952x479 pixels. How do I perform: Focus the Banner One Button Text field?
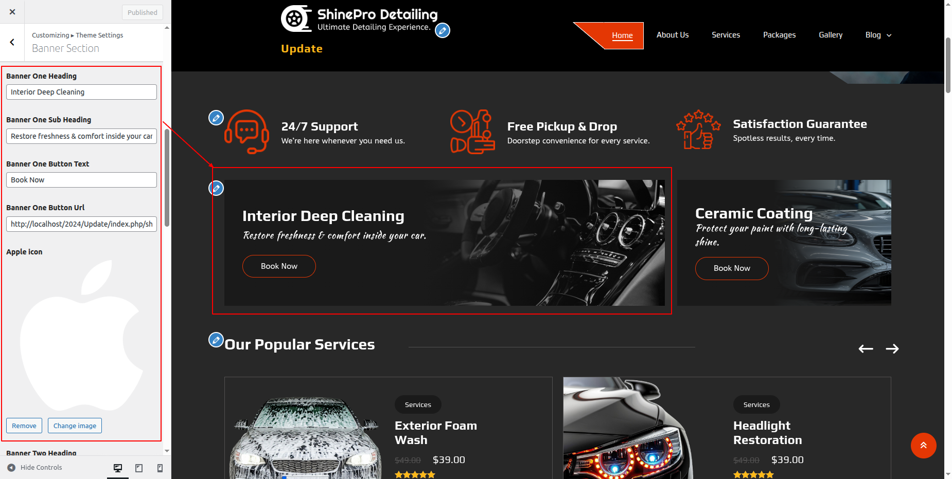[81, 180]
